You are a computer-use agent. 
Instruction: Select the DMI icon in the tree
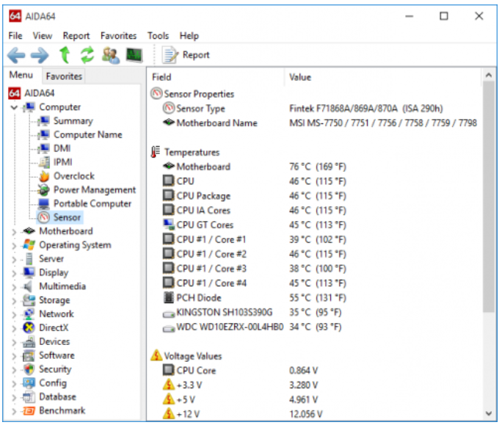43,148
